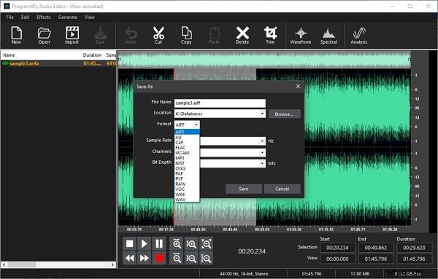Viewport: 438px width, 279px height.
Task: Open the Effects menu
Action: [44, 17]
